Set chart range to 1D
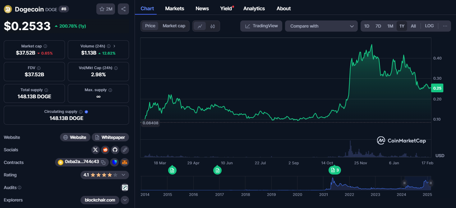This screenshot has width=456, height=208. [367, 26]
